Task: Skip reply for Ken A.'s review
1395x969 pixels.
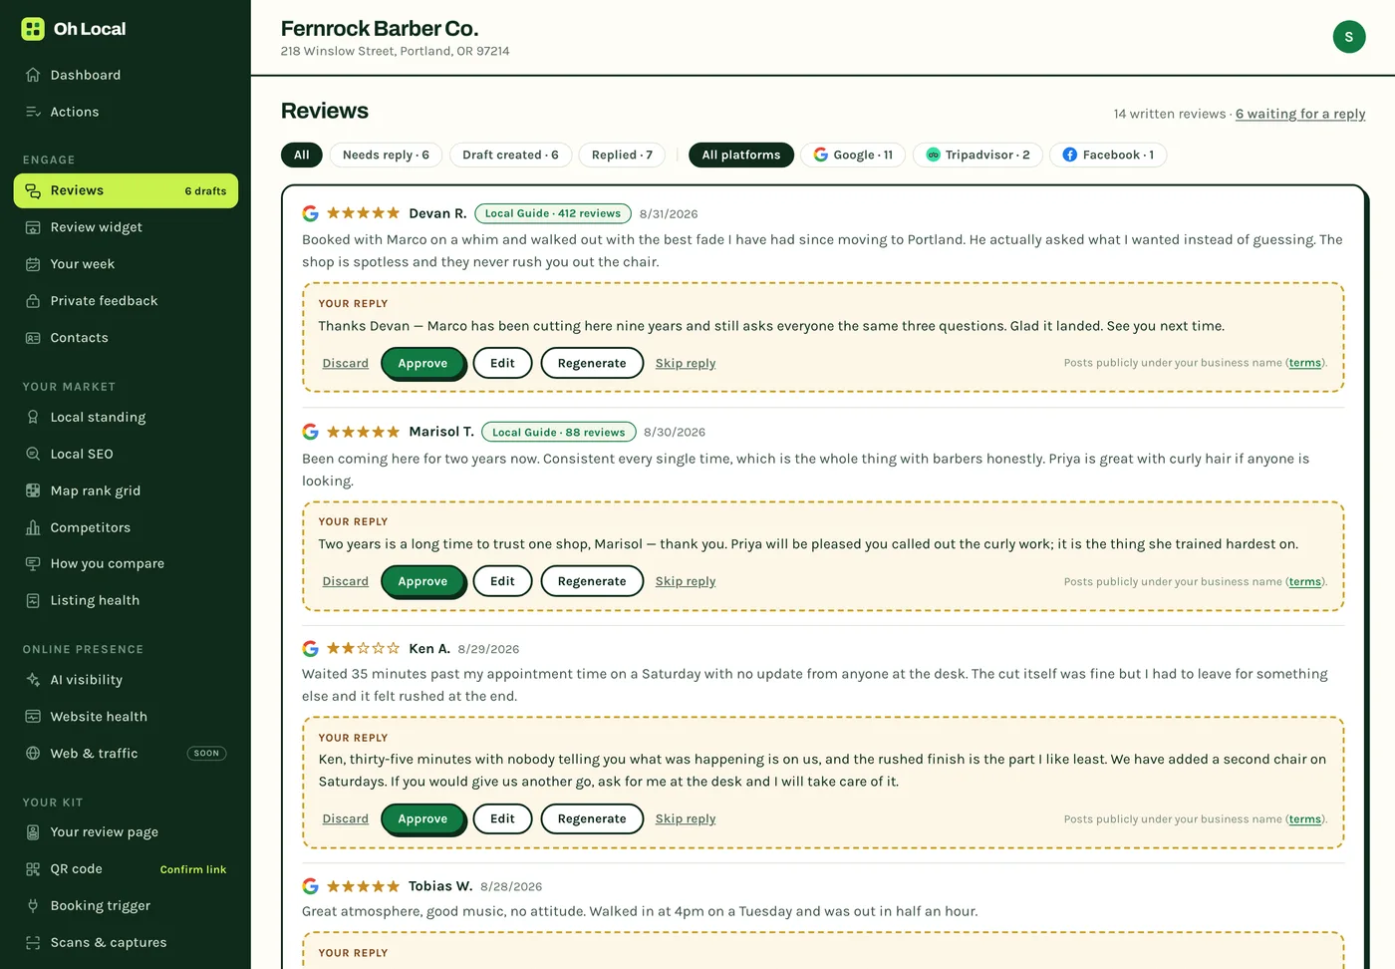Action: [x=686, y=818]
